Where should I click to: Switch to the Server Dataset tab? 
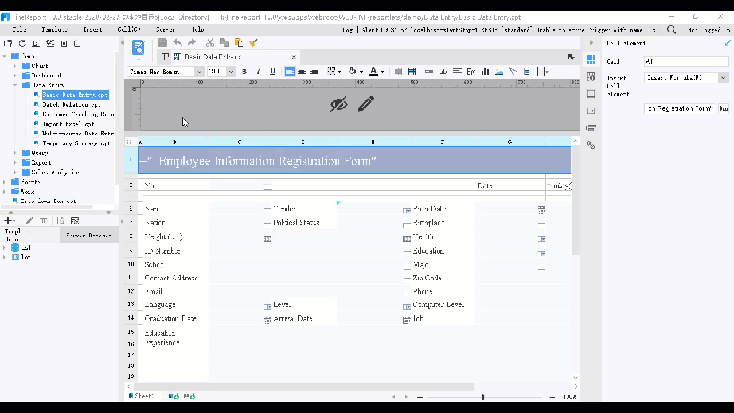tap(89, 235)
